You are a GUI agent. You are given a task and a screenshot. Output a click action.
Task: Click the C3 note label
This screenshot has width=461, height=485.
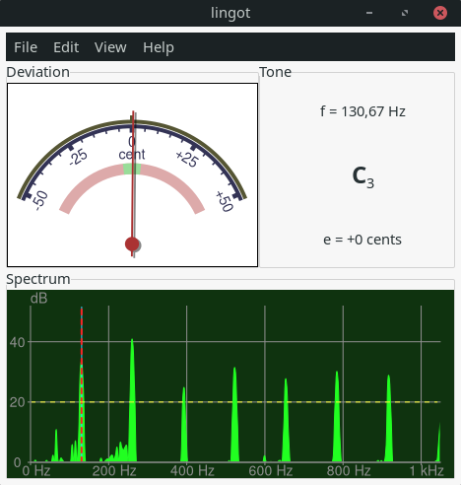tap(363, 176)
